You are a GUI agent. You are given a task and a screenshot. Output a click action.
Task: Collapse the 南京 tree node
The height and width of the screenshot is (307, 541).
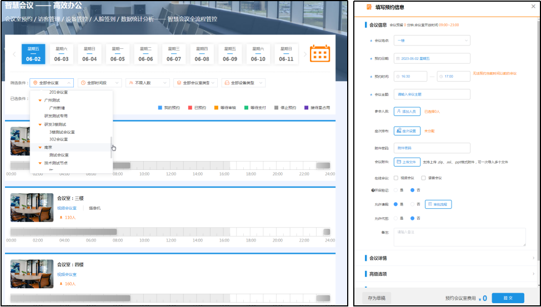coord(40,147)
